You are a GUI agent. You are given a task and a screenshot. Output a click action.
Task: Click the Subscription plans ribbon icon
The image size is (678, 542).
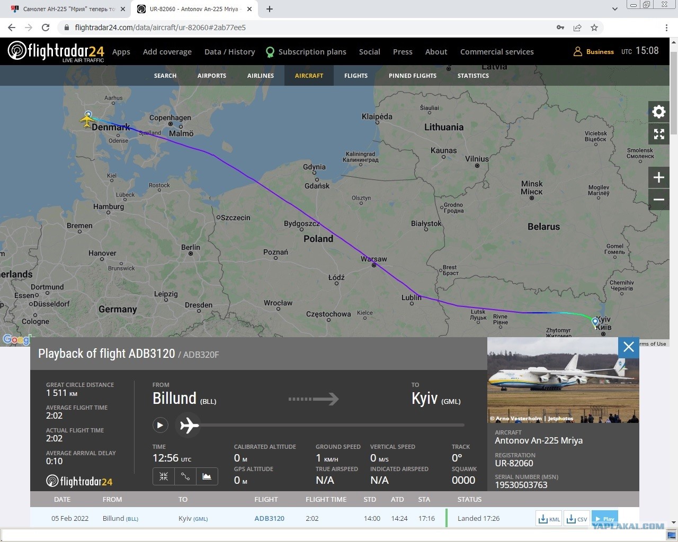pos(270,52)
